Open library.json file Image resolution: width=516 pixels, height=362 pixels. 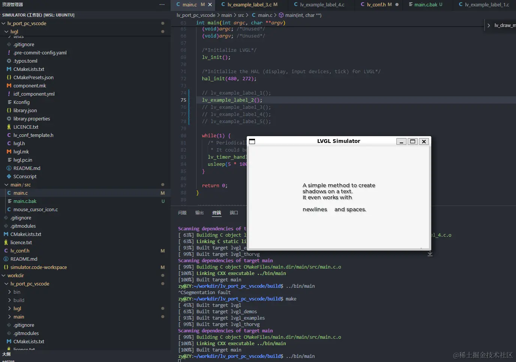coord(25,110)
